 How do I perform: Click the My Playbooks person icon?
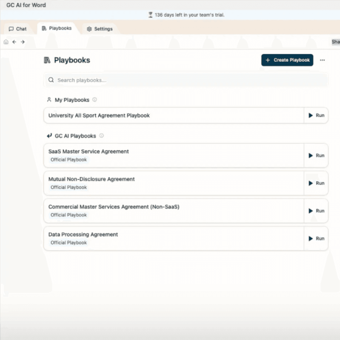[49, 100]
